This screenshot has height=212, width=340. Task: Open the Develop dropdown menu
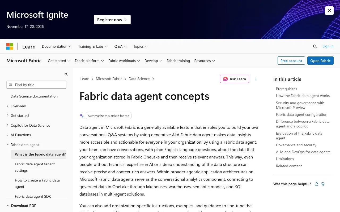[153, 61]
